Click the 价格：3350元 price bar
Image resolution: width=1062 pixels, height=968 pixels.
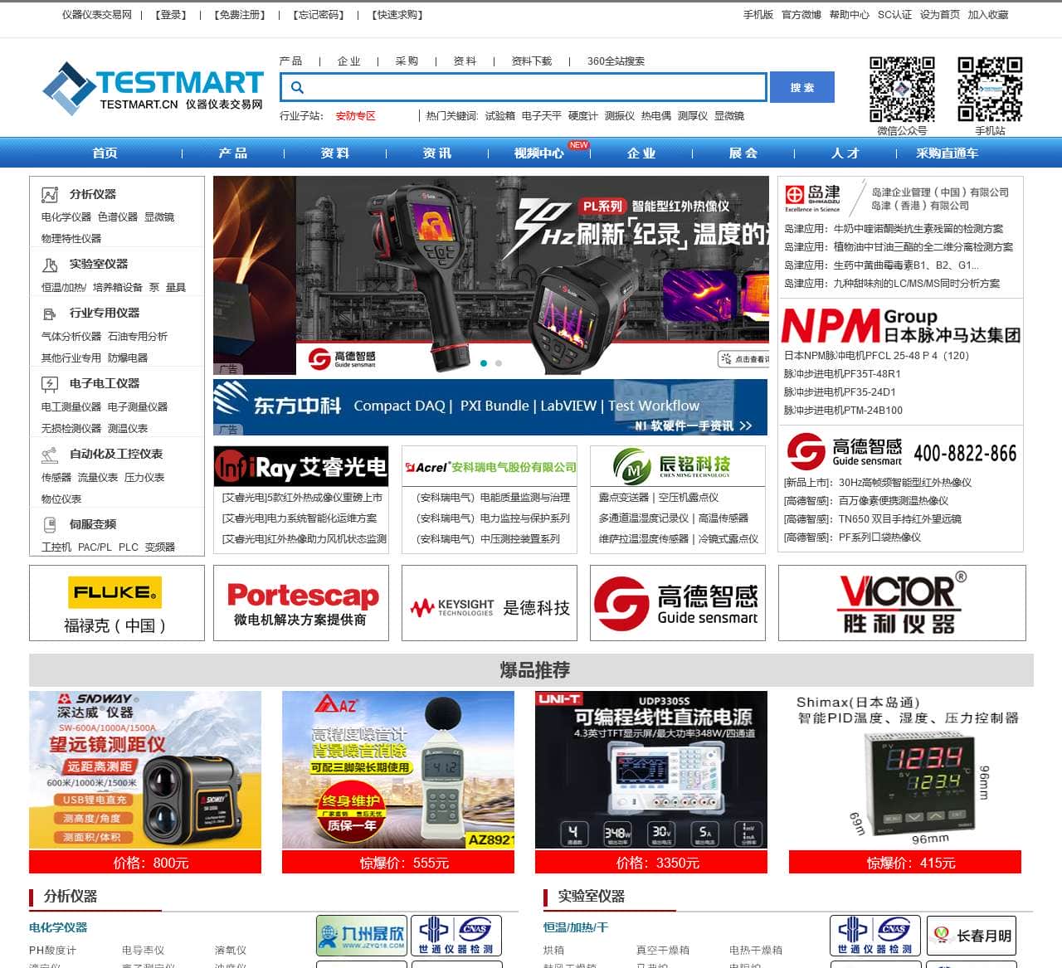coord(651,863)
